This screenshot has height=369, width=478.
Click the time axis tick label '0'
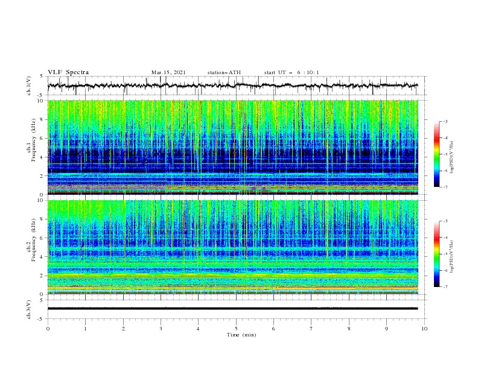coord(48,329)
